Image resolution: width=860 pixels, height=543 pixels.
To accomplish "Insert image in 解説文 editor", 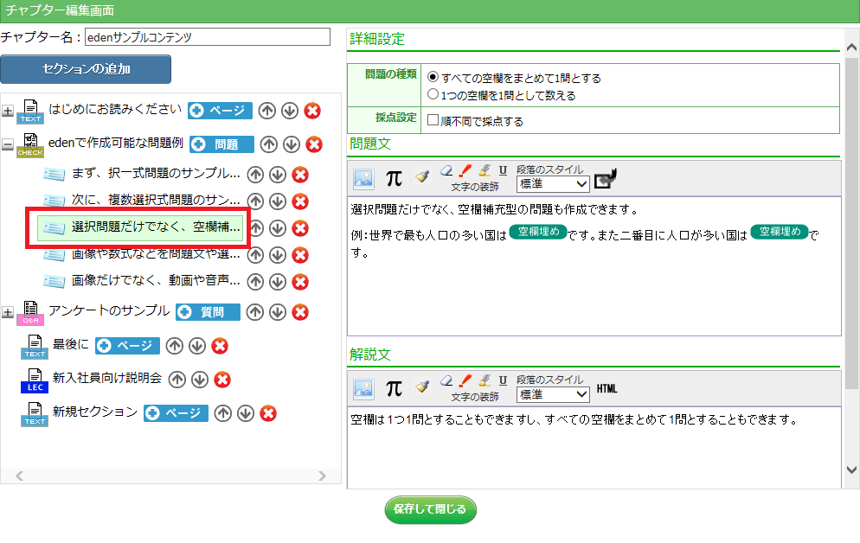I will (363, 388).
